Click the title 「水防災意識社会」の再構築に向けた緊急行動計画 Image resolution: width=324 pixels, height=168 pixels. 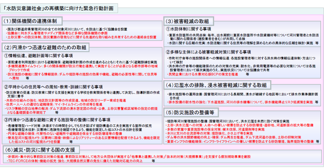click(59, 8)
